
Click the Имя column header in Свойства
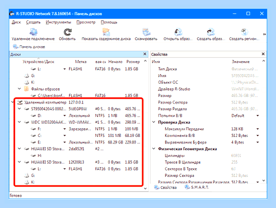tap(156, 62)
